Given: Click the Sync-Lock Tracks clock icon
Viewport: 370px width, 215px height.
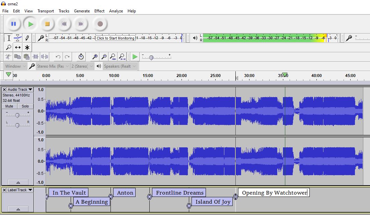Looking at the screenshot, I should point(81,57).
